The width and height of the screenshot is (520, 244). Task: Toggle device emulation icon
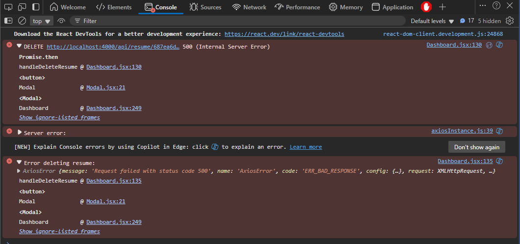[x=22, y=7]
